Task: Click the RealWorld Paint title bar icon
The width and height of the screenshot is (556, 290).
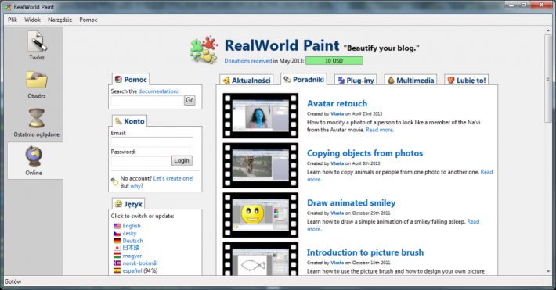Action: click(x=8, y=7)
